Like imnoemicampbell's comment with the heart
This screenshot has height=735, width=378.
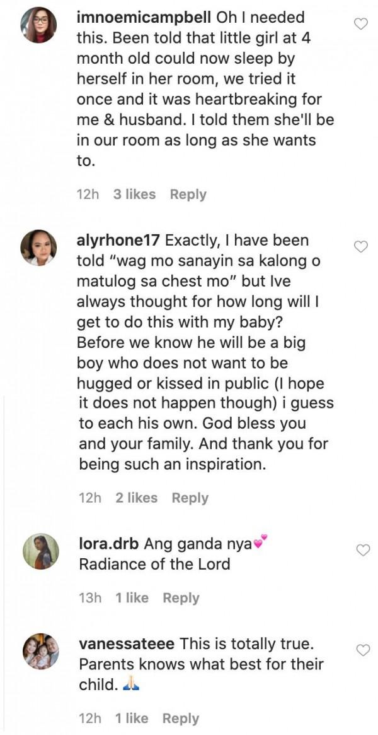tap(360, 25)
